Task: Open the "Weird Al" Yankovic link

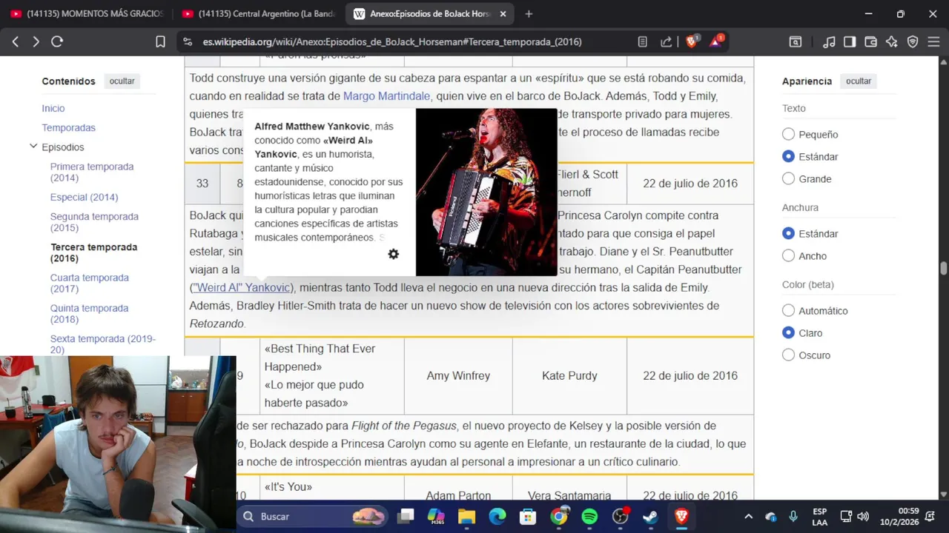Action: point(242,287)
